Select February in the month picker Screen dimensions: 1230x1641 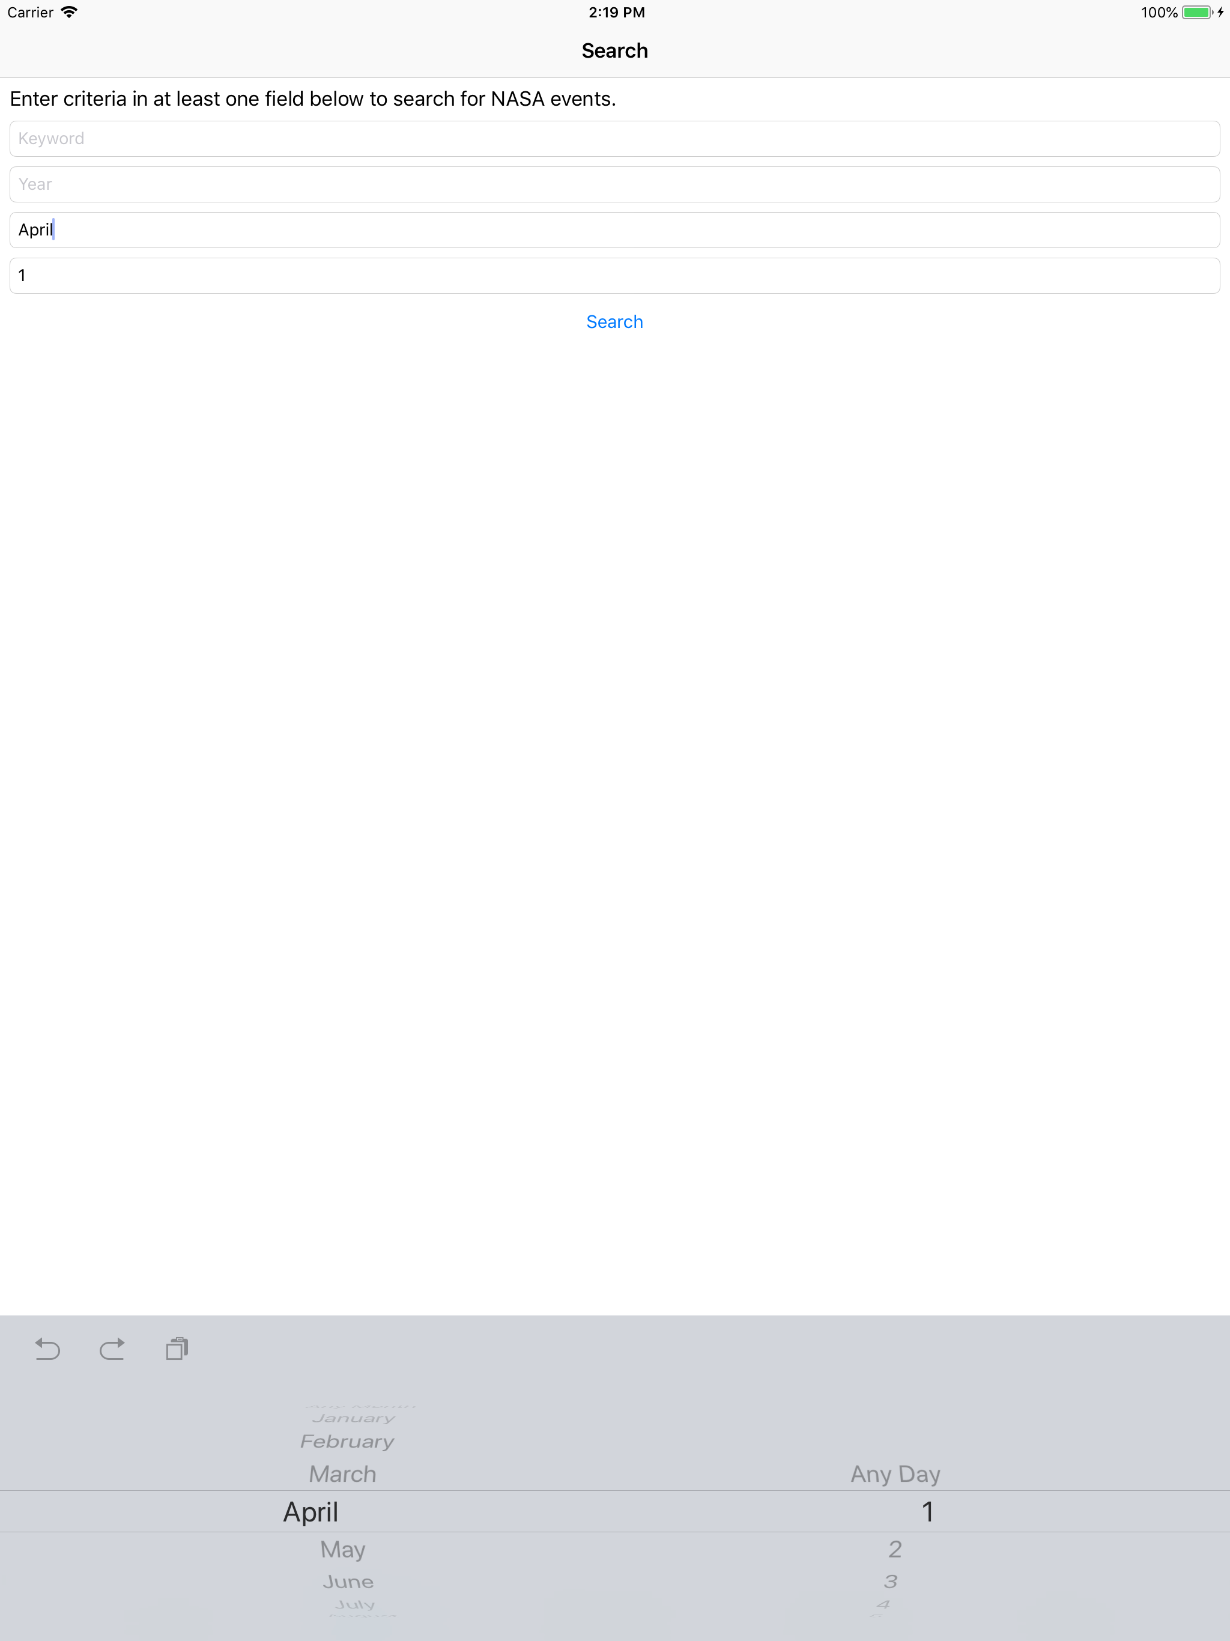click(x=347, y=1442)
